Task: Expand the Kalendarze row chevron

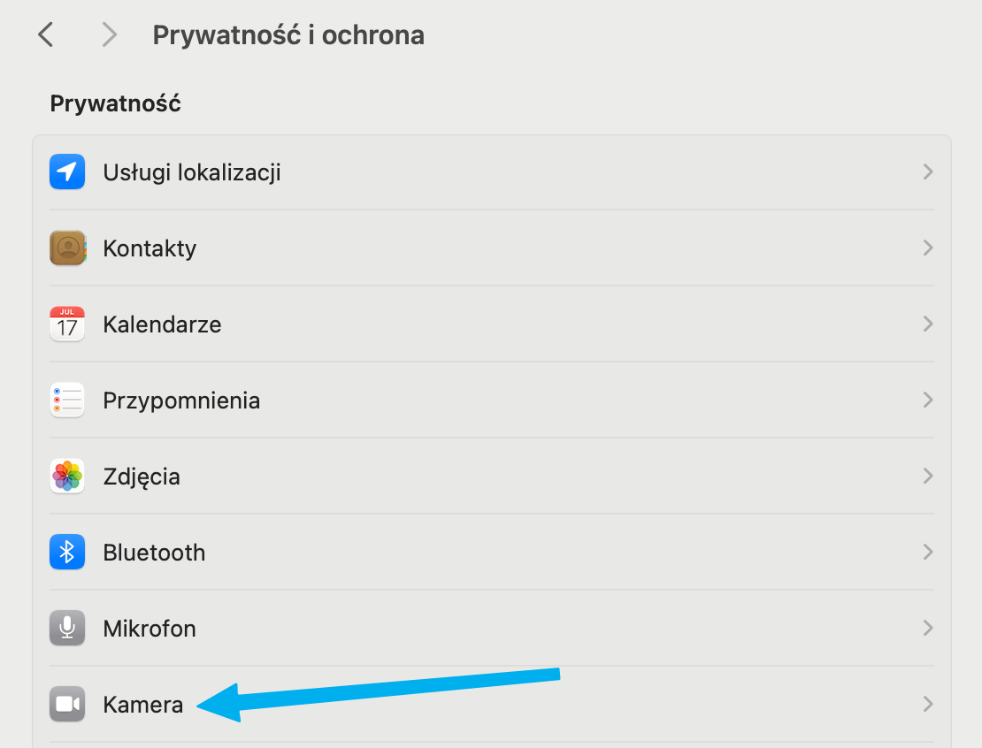Action: [927, 324]
